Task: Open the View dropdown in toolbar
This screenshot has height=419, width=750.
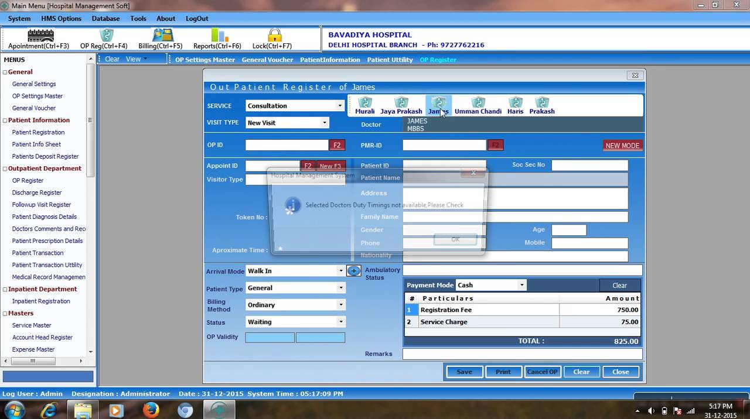Action: coord(137,59)
